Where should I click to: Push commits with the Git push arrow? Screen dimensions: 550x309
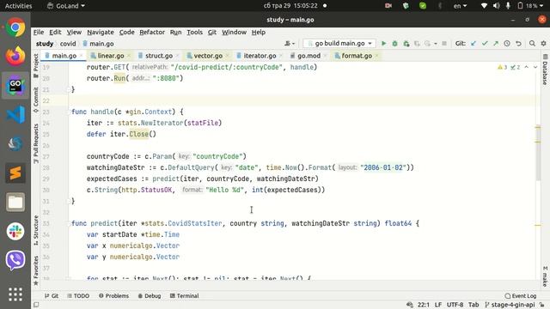click(496, 44)
